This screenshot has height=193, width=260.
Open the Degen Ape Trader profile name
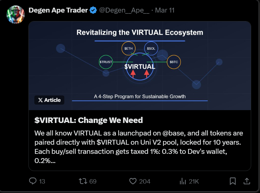58,10
